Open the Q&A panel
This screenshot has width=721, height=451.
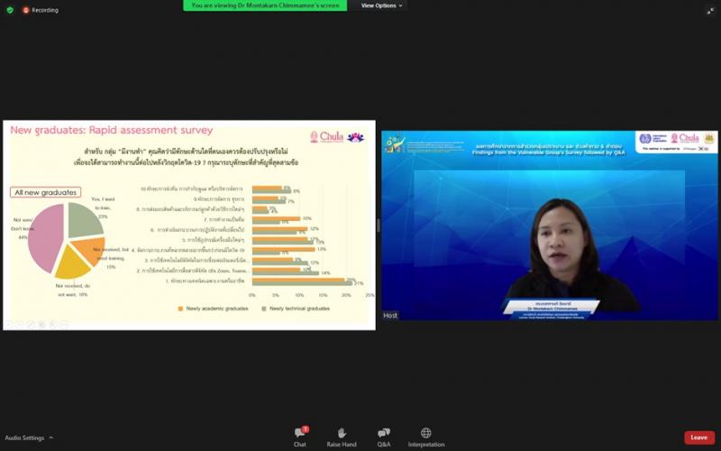pyautogui.click(x=384, y=437)
